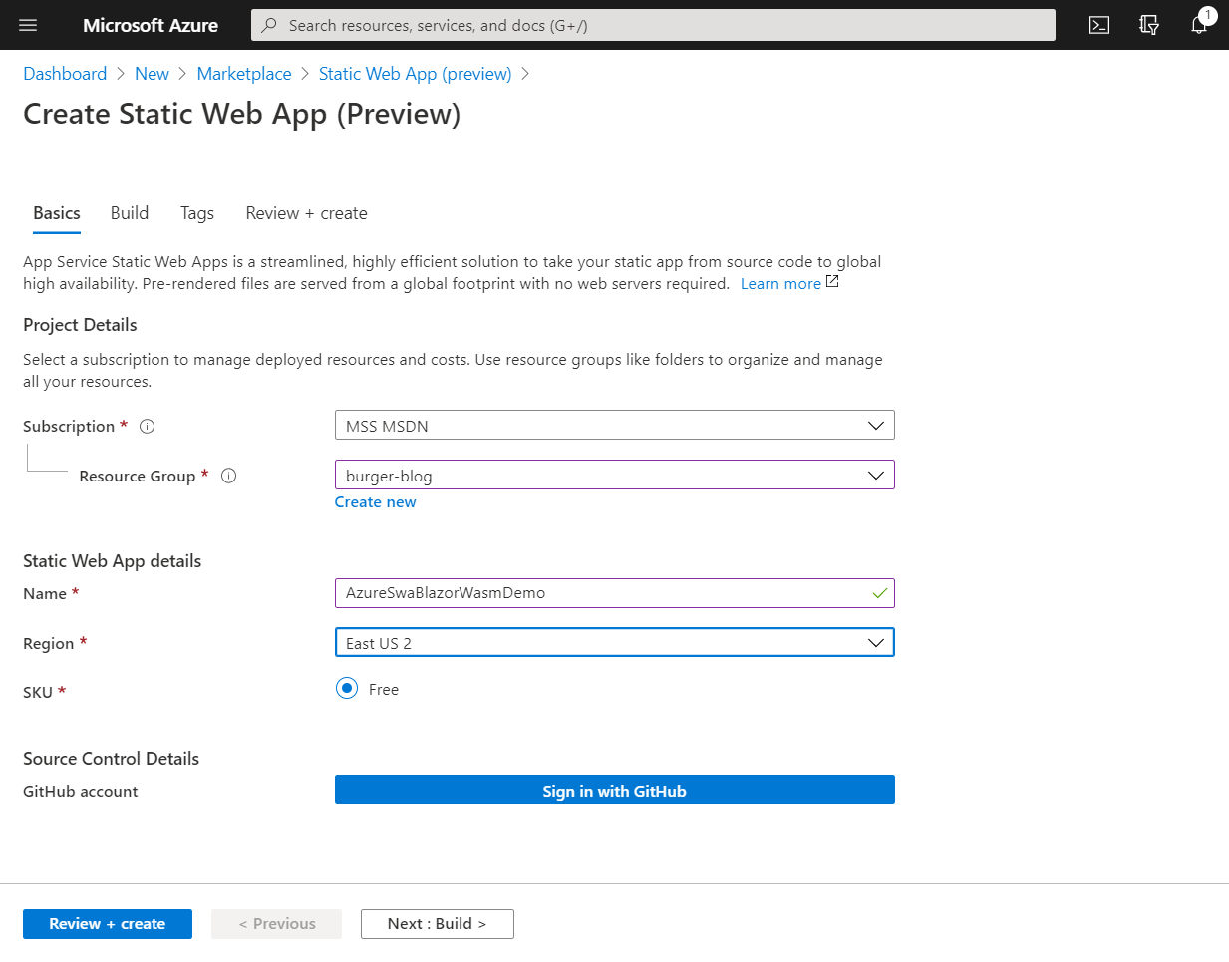Image resolution: width=1229 pixels, height=962 pixels.
Task: Click the 'GitHub account' label
Action: tap(80, 791)
